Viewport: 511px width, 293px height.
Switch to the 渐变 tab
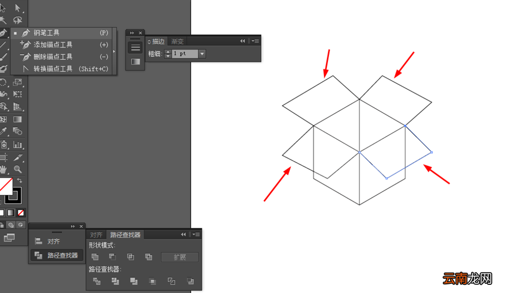coord(177,41)
